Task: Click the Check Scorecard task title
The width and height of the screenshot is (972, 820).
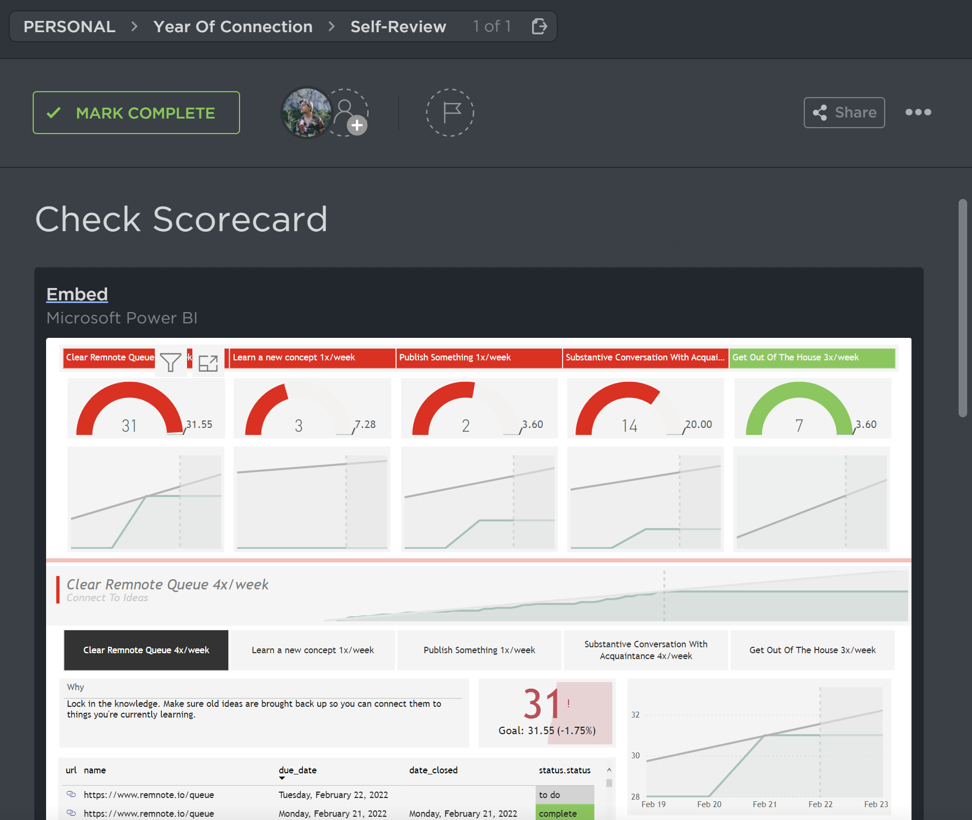Action: (181, 219)
